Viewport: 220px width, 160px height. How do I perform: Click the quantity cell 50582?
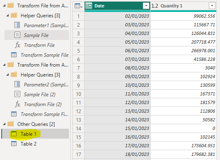pyautogui.click(x=183, y=120)
